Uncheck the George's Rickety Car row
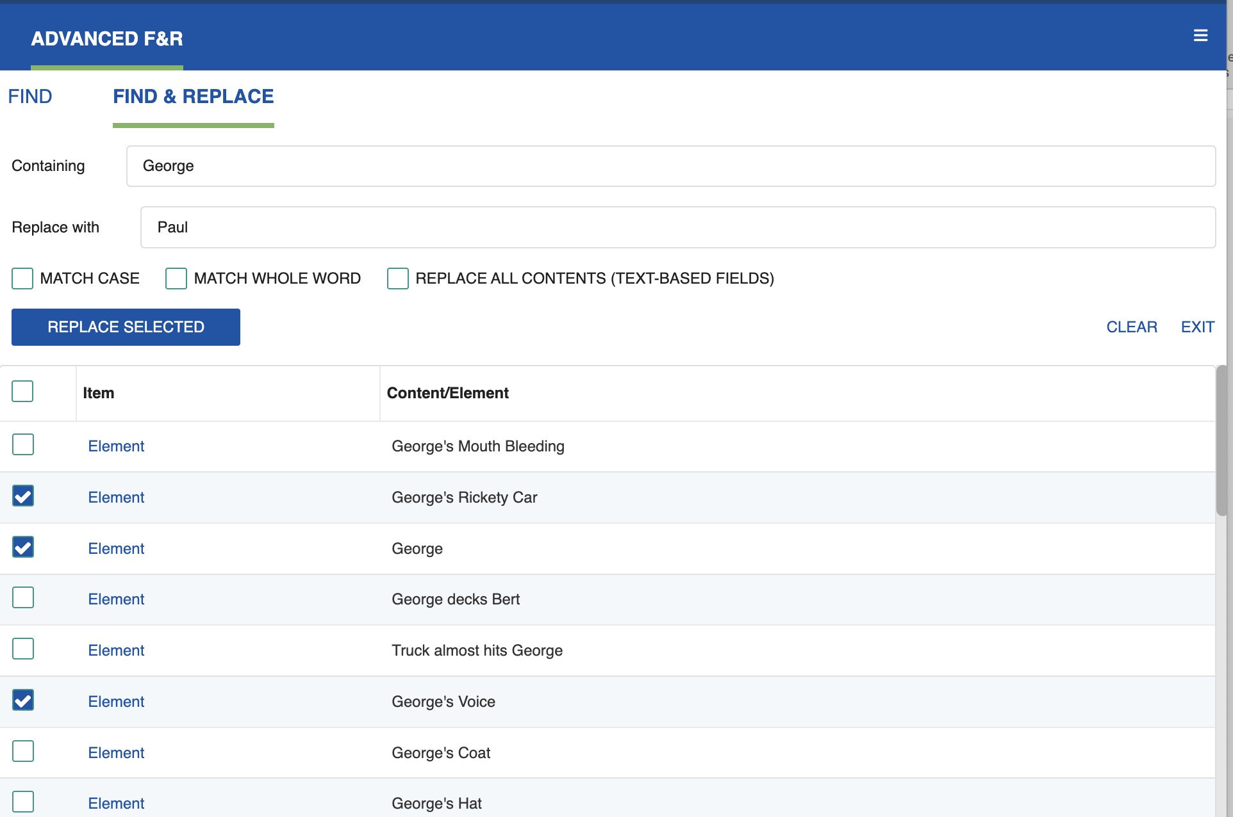The image size is (1233, 817). [23, 496]
